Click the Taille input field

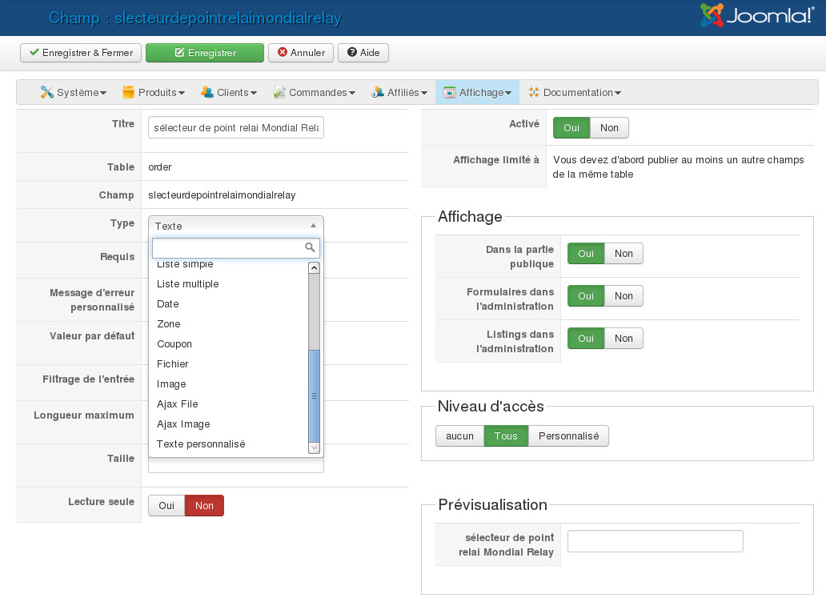[236, 465]
